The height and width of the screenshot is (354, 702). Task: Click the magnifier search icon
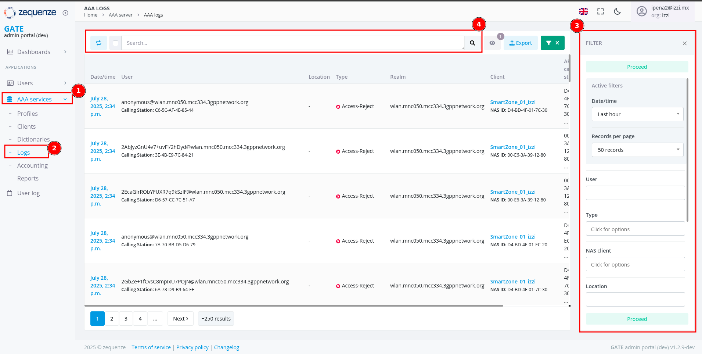(x=472, y=43)
